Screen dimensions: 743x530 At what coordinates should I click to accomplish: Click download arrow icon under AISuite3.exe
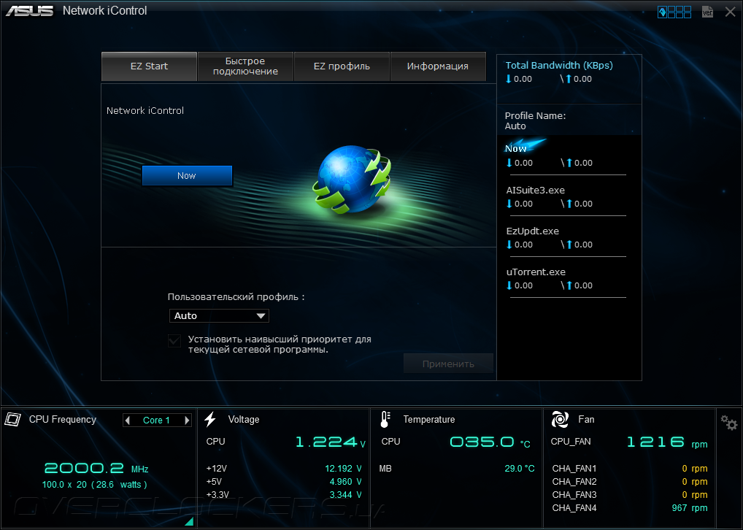tap(509, 204)
